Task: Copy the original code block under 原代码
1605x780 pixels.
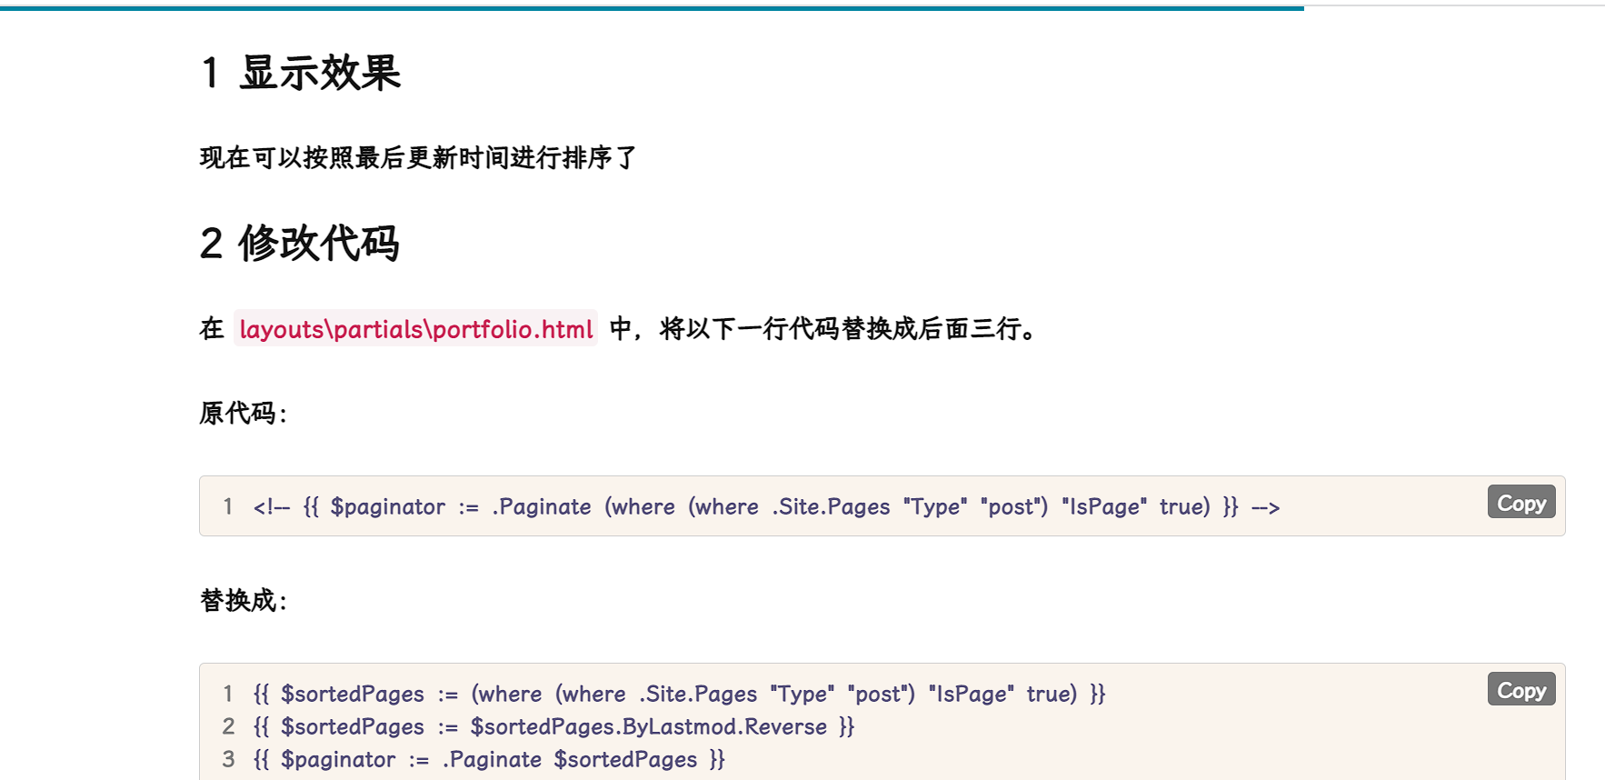Action: 1520,503
